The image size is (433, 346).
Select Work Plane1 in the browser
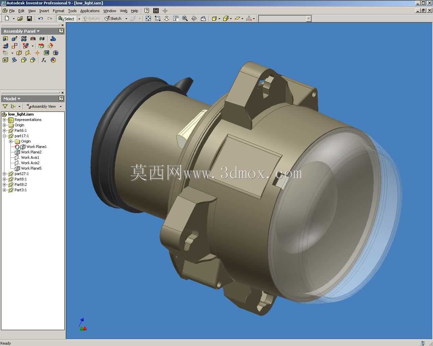[37, 147]
